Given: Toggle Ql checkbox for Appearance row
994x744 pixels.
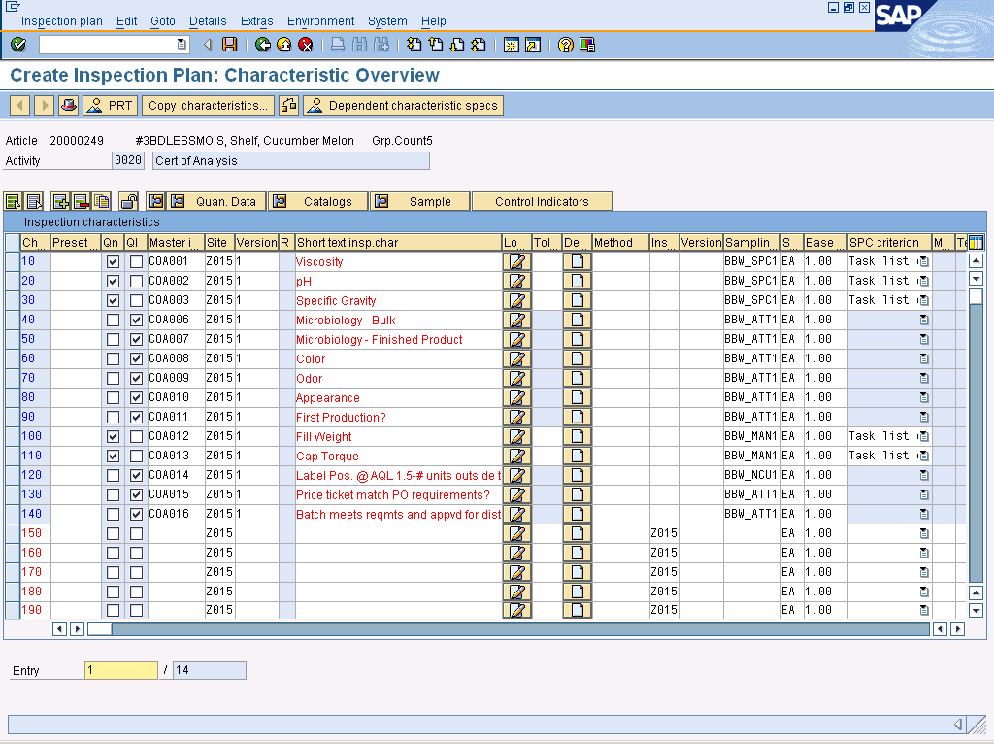Looking at the screenshot, I should click(x=136, y=397).
